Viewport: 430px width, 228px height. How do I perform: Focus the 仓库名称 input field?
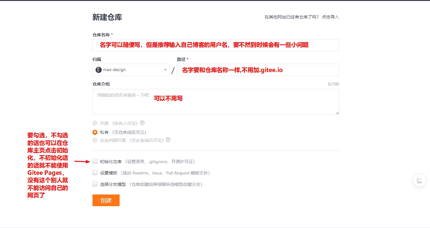[215, 45]
